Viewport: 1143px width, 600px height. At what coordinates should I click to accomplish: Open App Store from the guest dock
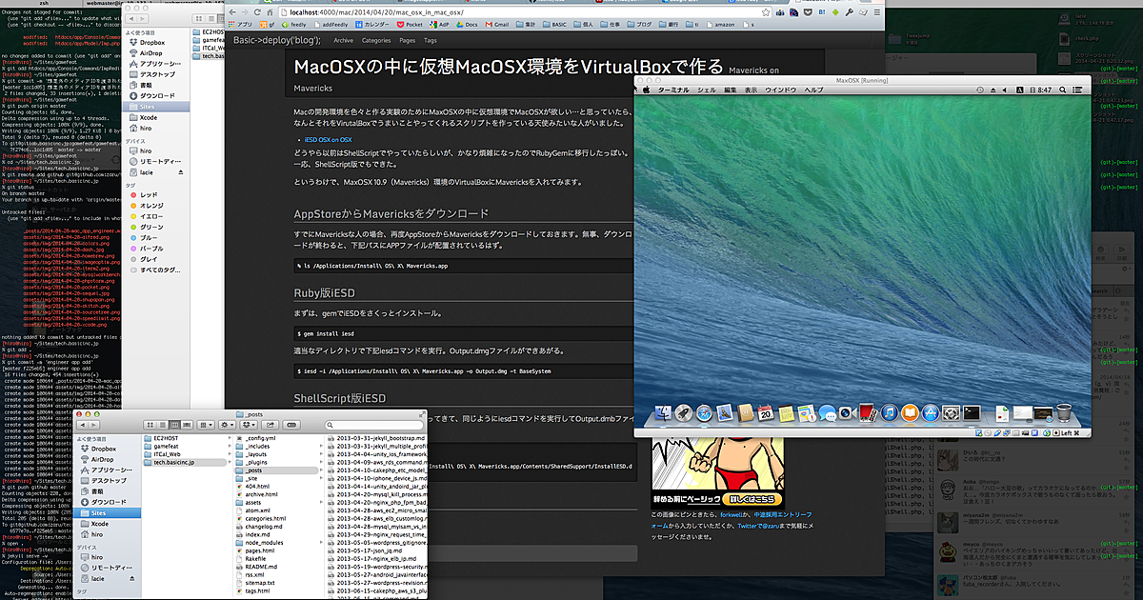click(932, 413)
